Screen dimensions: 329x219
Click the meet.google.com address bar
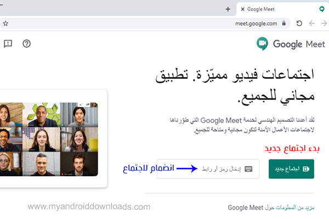[x=145, y=24]
